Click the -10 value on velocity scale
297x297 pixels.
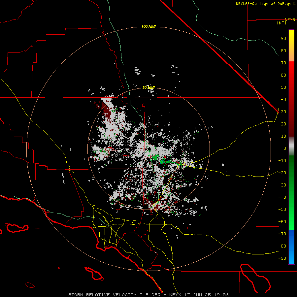click(x=282, y=161)
